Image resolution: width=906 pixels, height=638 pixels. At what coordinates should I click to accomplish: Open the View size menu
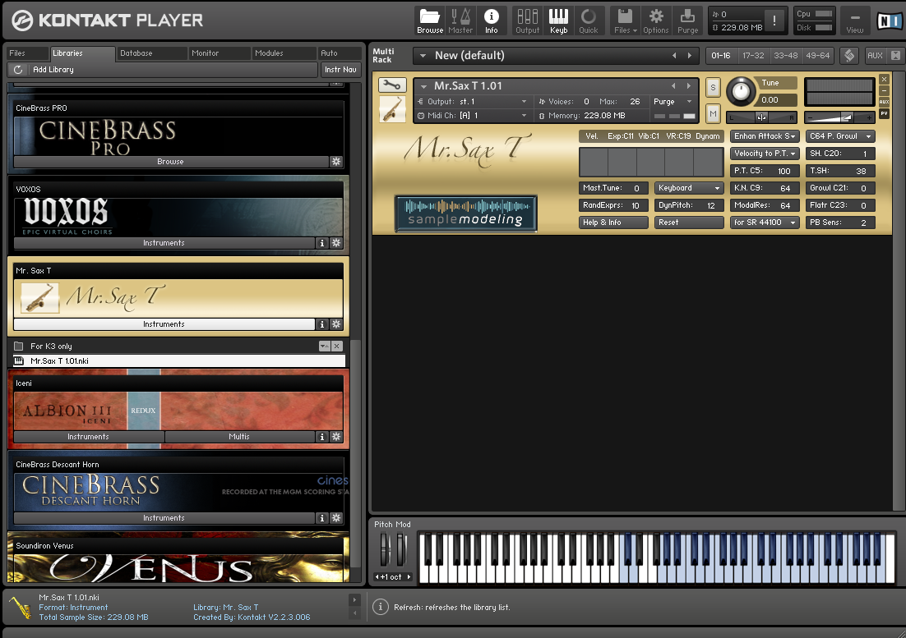(855, 21)
